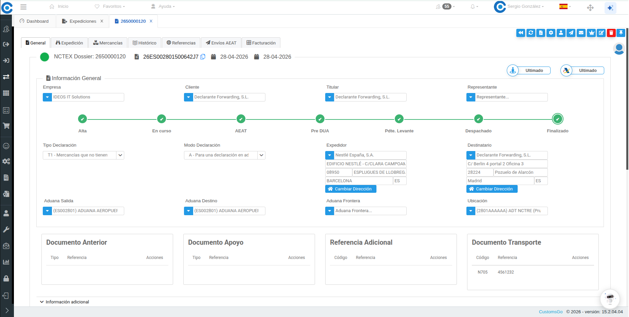Click the user toolbar button
629x317 pixels.
click(561, 33)
